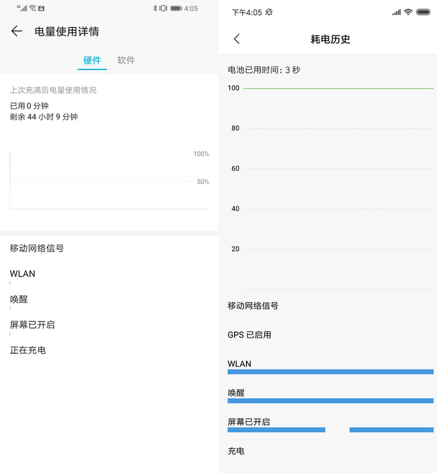Tap 电池已用时间: 3 秒 text

(x=264, y=70)
